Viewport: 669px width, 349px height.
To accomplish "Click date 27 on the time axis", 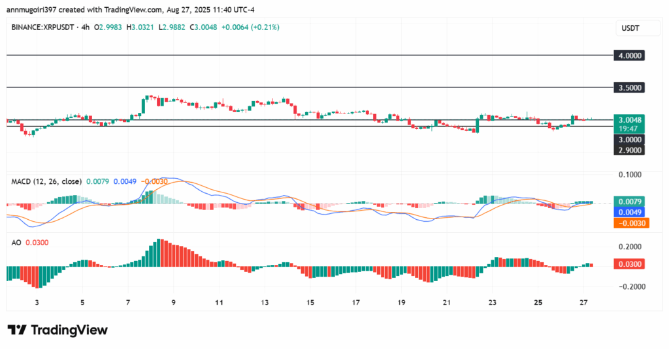I will [x=583, y=303].
